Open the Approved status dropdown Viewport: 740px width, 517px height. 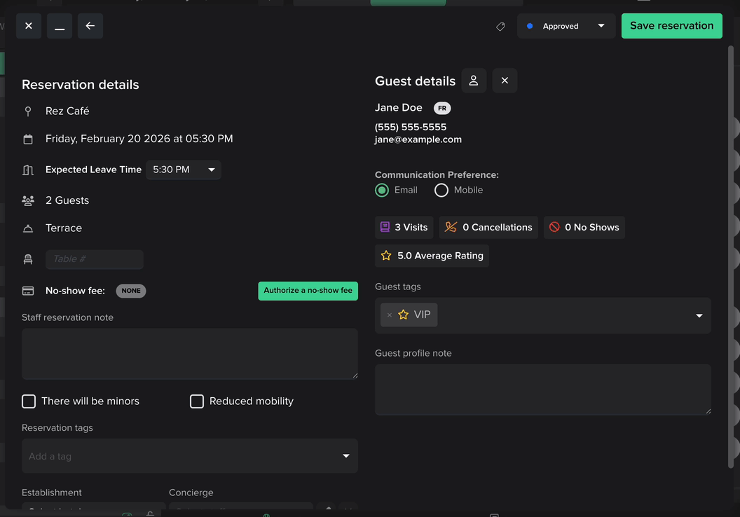tap(566, 26)
